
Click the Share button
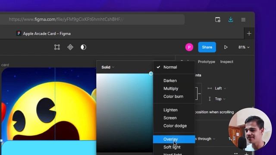pos(207,47)
